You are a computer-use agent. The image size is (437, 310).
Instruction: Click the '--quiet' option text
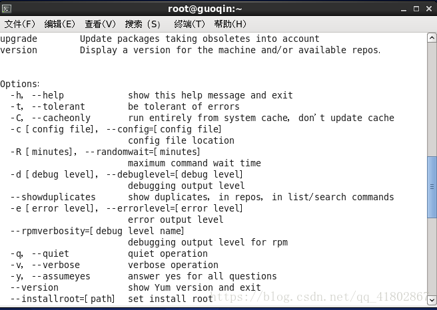click(50, 254)
